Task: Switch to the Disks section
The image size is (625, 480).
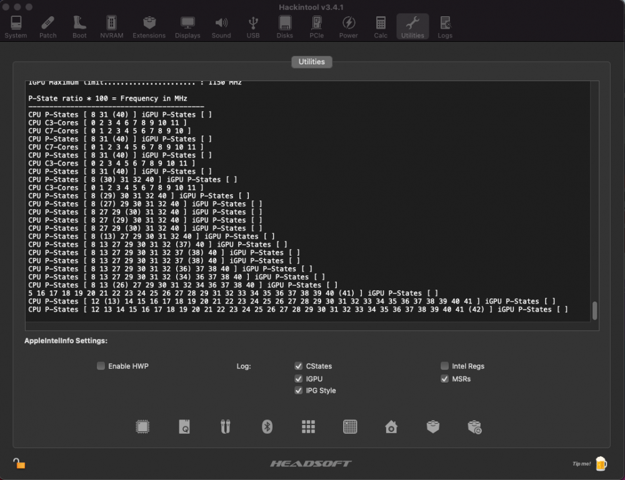Action: (284, 27)
